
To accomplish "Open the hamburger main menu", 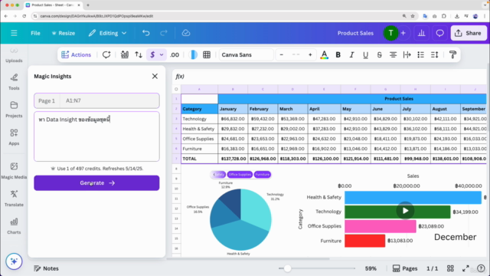I will (x=14, y=33).
